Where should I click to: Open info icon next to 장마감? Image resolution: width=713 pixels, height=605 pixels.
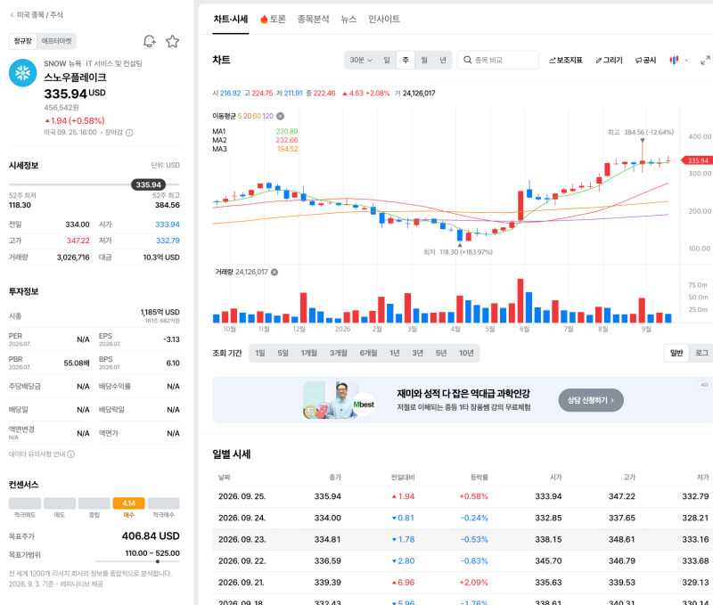(129, 133)
